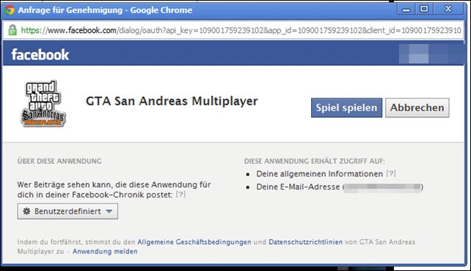The height and width of the screenshot is (271, 471).
Task: Maximize the Chrome popup window
Action: [x=424, y=10]
